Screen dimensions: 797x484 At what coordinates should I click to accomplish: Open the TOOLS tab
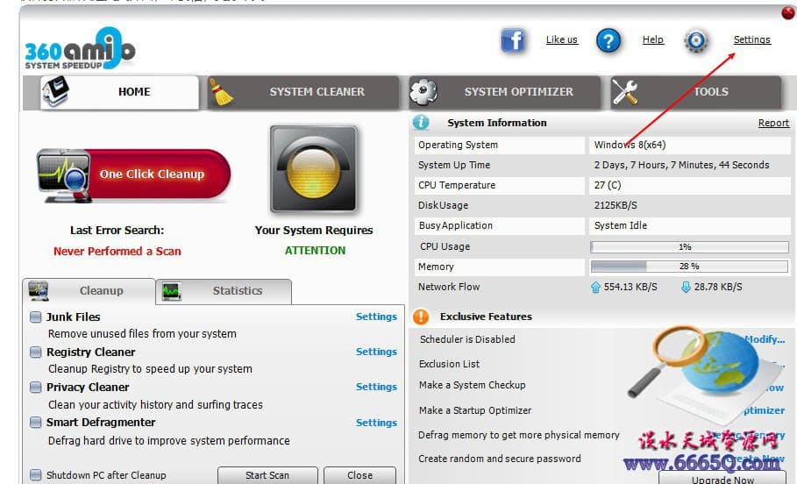696,92
